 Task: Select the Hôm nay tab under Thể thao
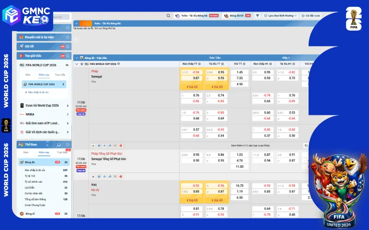coord(44,152)
